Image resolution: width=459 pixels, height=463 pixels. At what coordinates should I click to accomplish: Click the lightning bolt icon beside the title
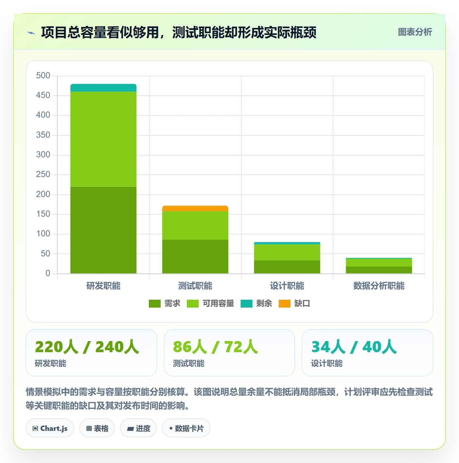(31, 33)
